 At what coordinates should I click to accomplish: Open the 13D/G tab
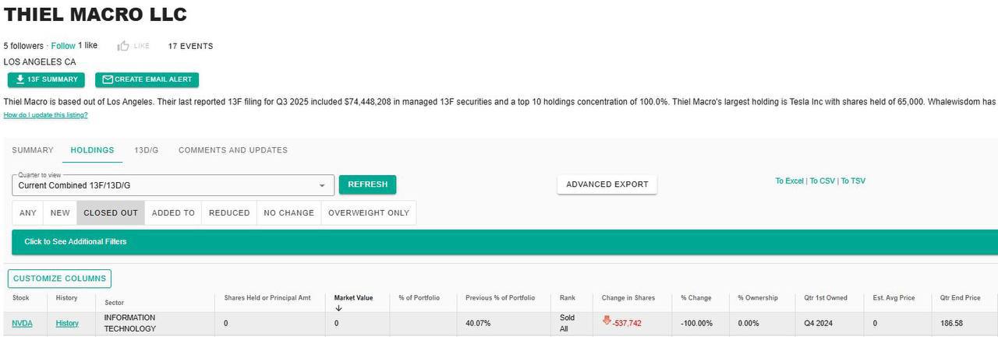pyautogui.click(x=146, y=150)
